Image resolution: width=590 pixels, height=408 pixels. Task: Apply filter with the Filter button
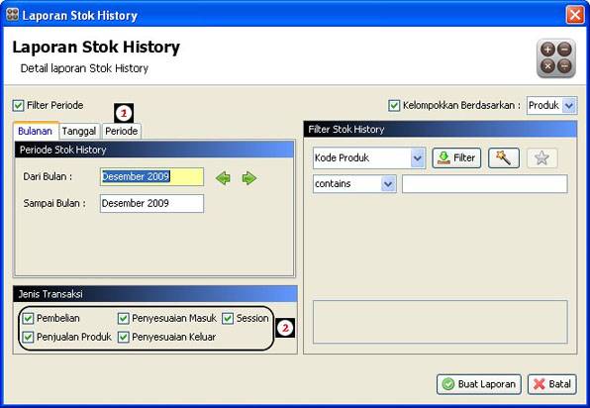click(456, 157)
